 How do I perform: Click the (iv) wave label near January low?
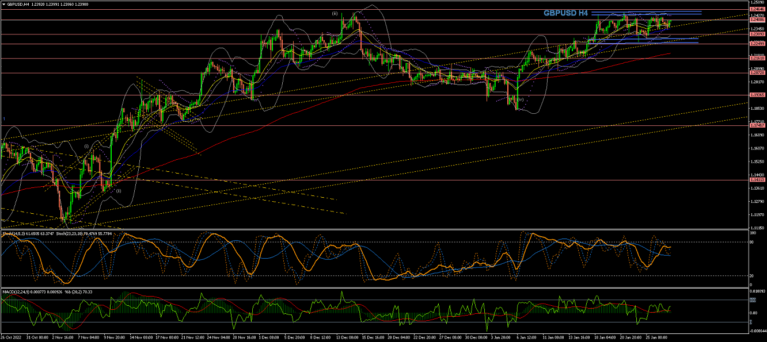[520, 99]
